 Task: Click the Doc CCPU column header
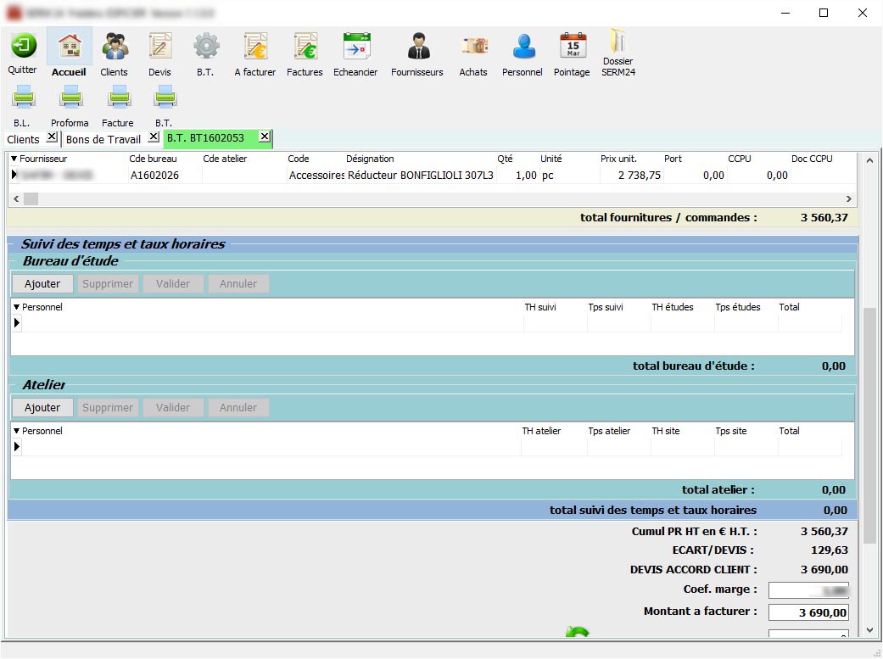(812, 159)
